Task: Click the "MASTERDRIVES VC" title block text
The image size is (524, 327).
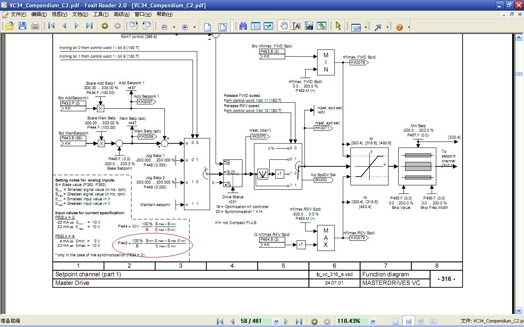Action: [391, 283]
